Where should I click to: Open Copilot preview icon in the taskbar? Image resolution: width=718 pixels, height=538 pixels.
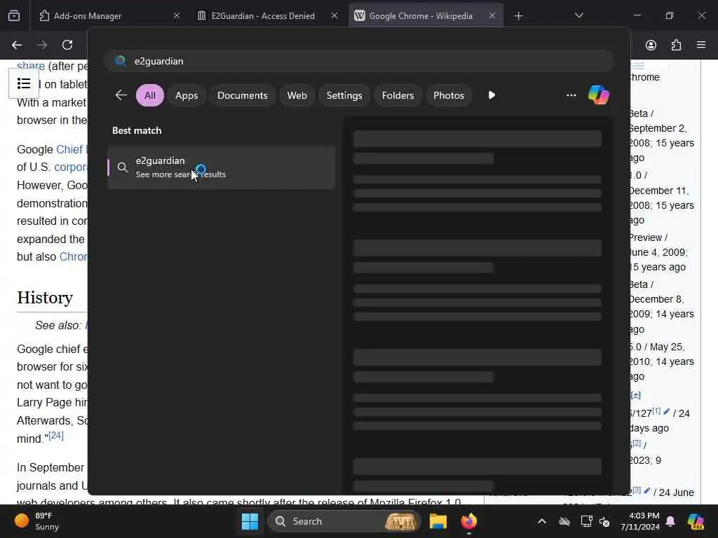point(696,521)
